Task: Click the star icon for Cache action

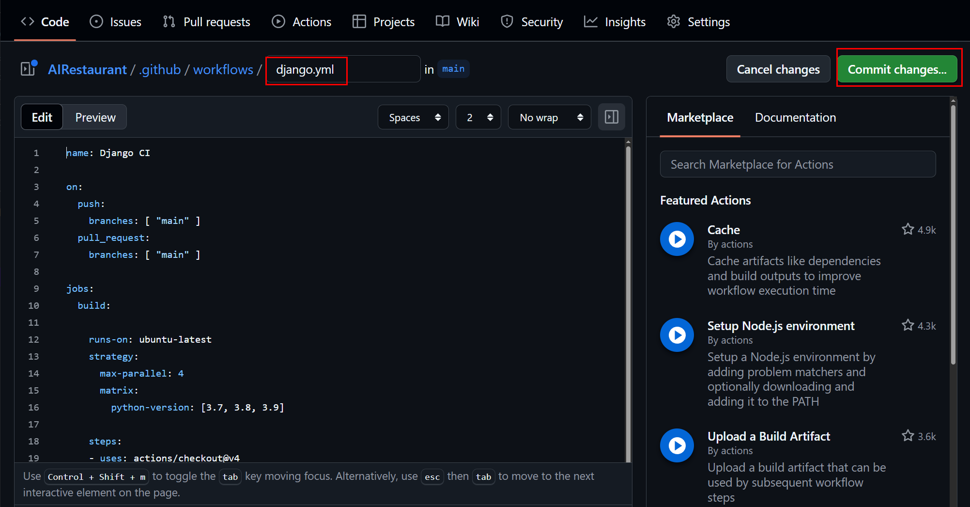Action: pyautogui.click(x=908, y=229)
